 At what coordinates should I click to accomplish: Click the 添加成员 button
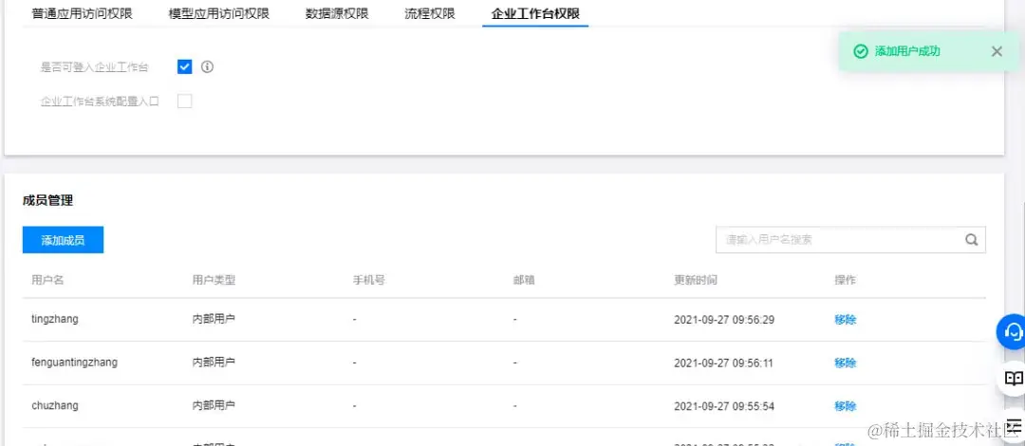click(63, 240)
